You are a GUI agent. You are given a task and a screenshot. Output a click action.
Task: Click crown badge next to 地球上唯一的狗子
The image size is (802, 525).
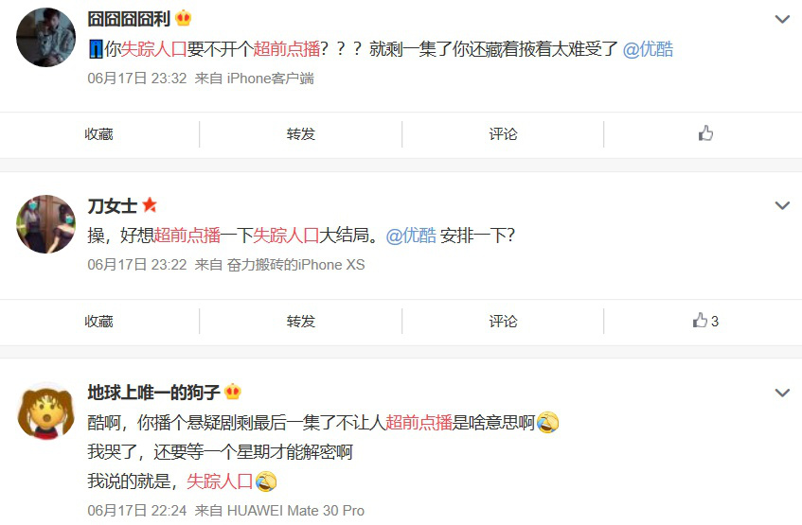pyautogui.click(x=233, y=392)
